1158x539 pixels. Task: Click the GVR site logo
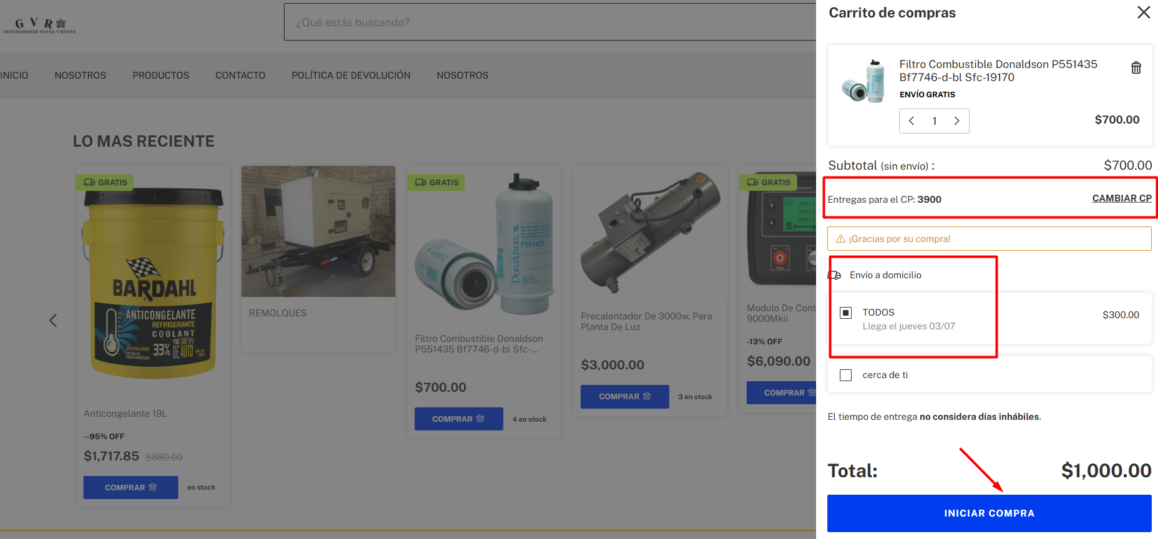point(39,25)
